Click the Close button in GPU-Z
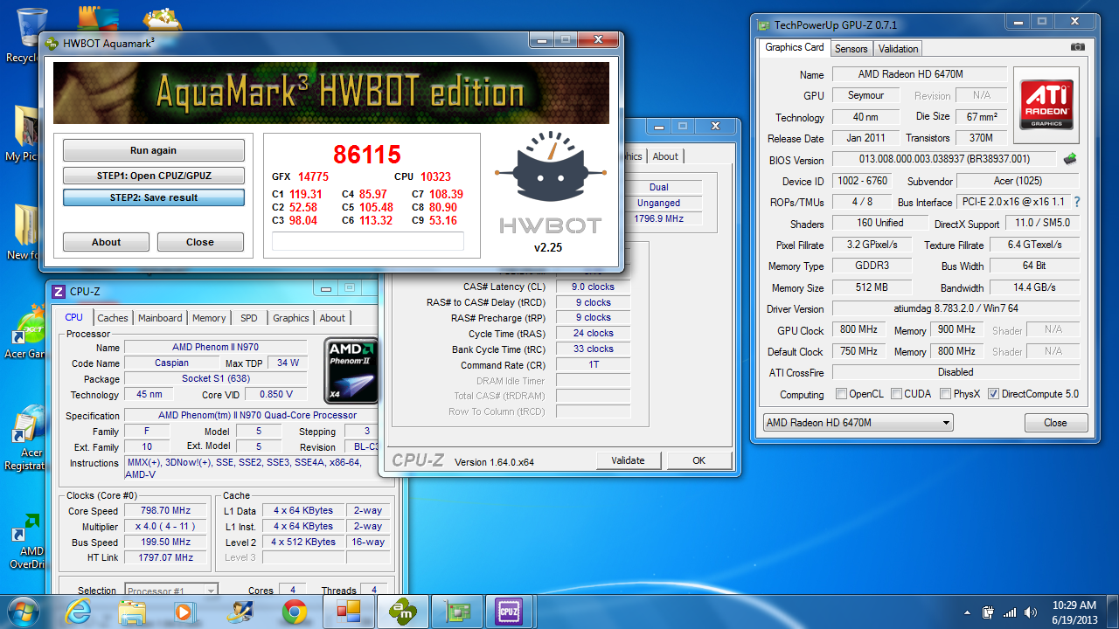The height and width of the screenshot is (629, 1119). [1055, 423]
